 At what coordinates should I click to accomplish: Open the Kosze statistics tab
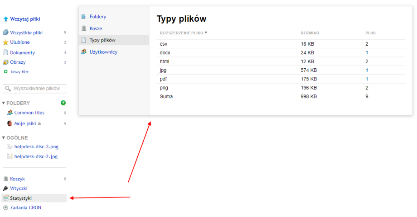click(96, 28)
